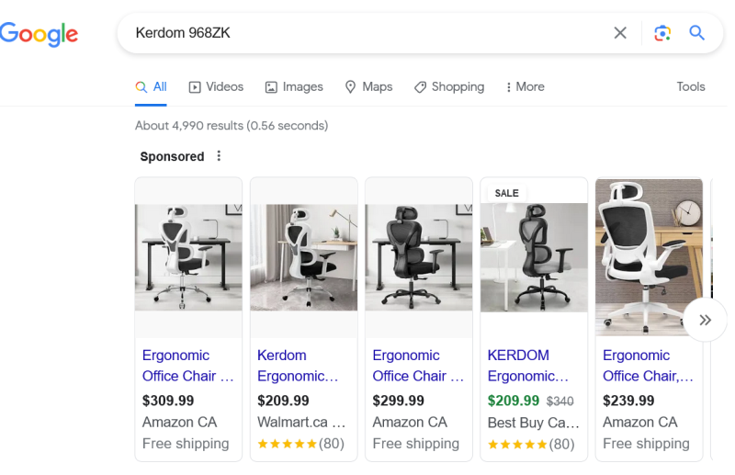Open Kerdom Ergonomic link from Walmart.ca
The image size is (735, 475).
point(298,366)
